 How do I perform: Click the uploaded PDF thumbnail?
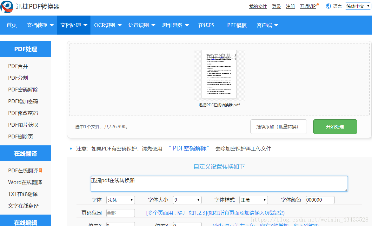[219, 74]
